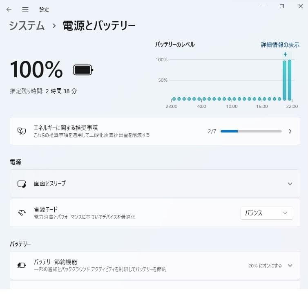The width and height of the screenshot is (308, 294).
Task: Click the first tall battery level bar
Action: coord(284,81)
